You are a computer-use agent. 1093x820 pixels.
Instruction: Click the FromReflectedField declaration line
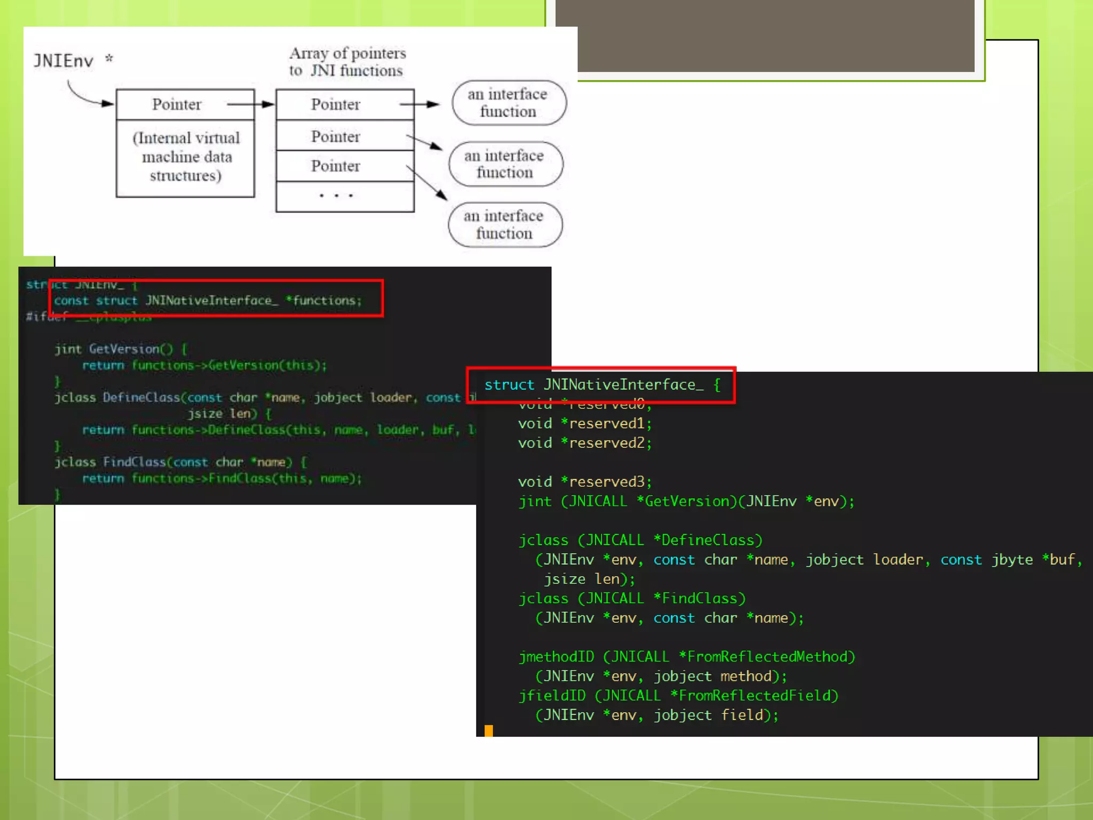(678, 696)
